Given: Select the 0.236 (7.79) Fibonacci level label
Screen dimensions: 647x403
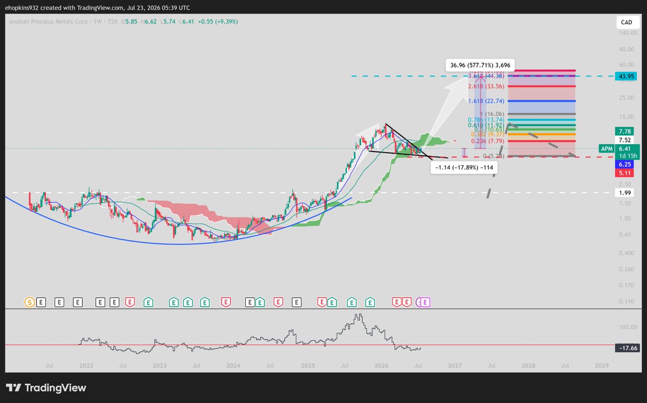Looking at the screenshot, I should (487, 141).
